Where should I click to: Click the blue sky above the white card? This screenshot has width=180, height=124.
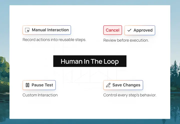coord(90,2)
